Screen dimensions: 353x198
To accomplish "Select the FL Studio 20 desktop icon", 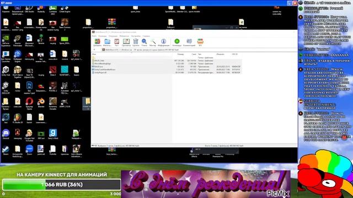I will click(18, 118).
